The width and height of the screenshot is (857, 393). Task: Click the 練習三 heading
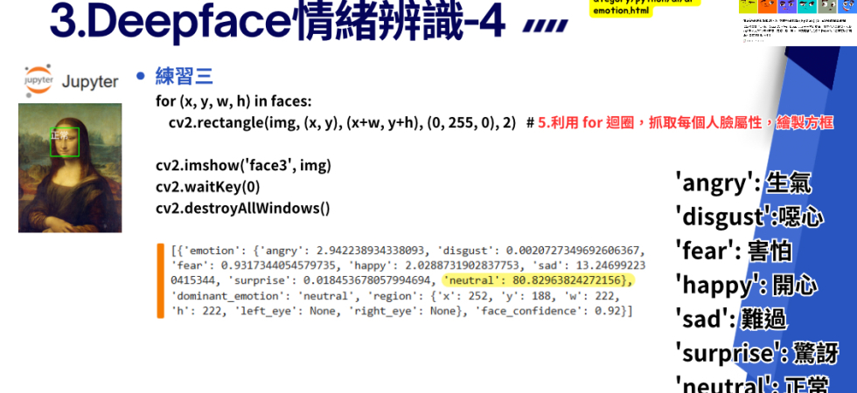click(x=184, y=76)
